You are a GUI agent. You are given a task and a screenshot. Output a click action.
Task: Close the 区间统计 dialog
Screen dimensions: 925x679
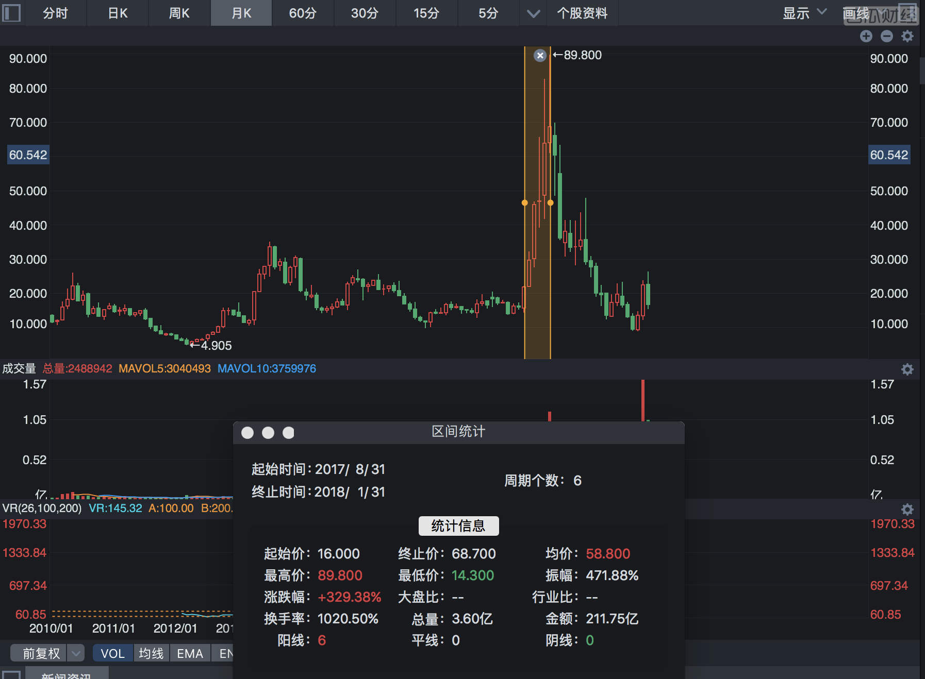click(x=247, y=433)
